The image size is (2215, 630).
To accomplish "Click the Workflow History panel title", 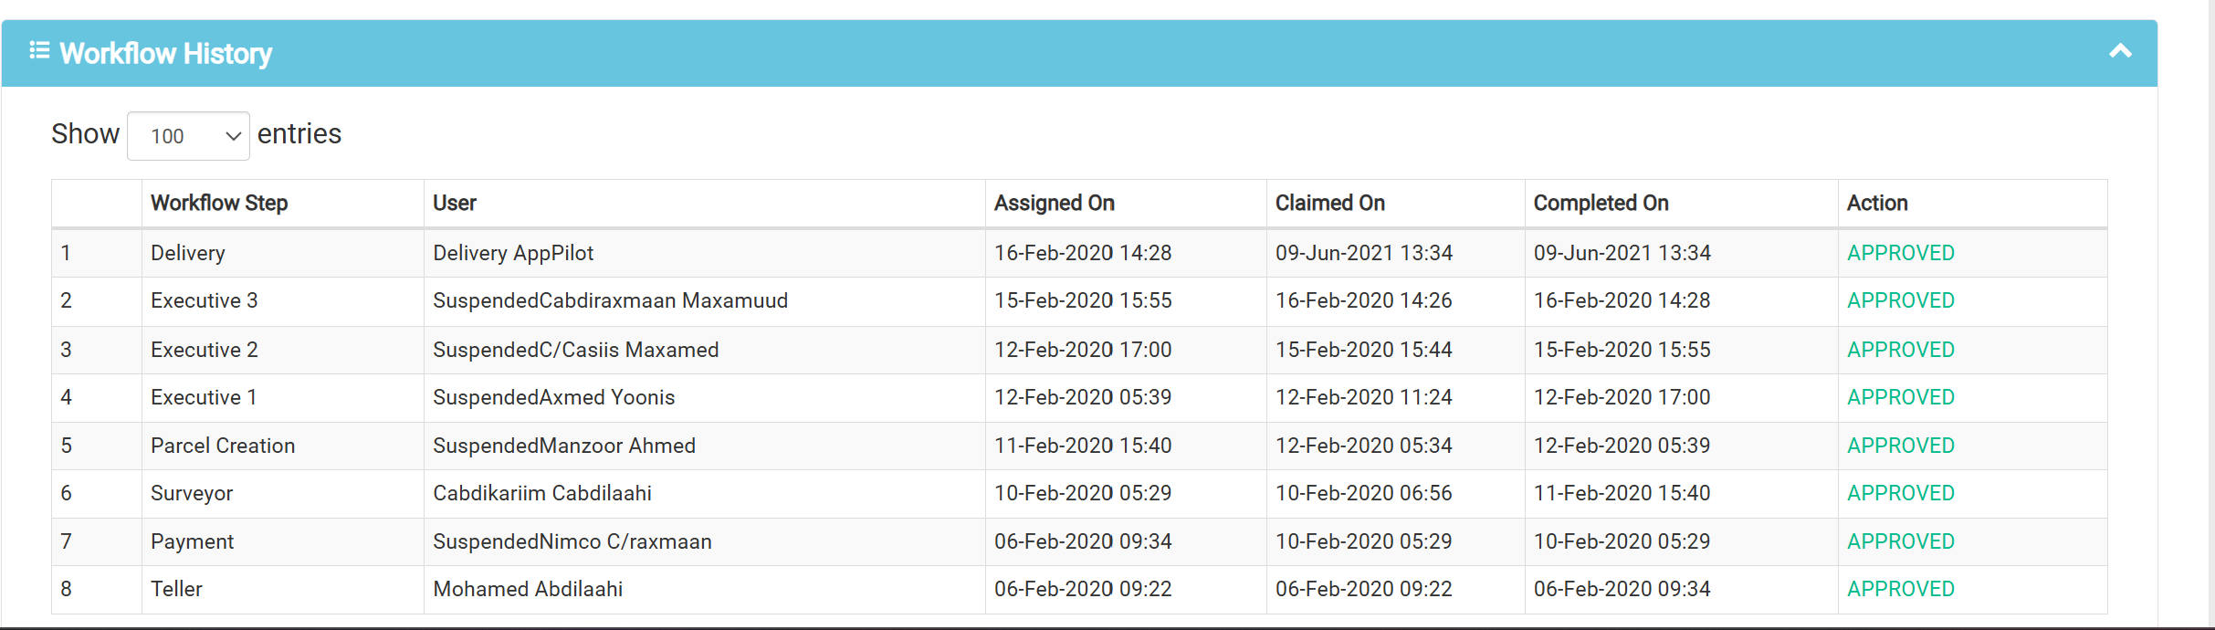I will [x=165, y=54].
